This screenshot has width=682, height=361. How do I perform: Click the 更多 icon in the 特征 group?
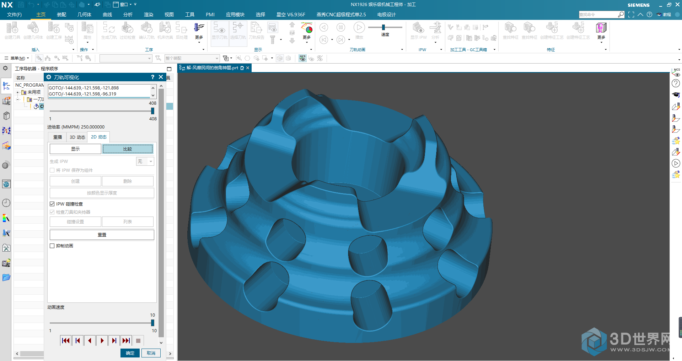pyautogui.click(x=601, y=32)
